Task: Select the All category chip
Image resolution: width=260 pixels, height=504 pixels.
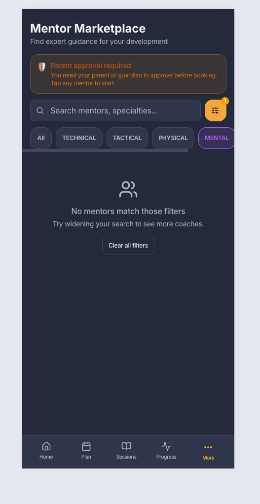Action: coord(41,138)
